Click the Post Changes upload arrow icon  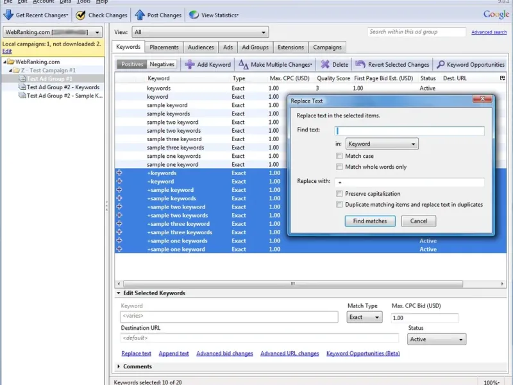pyautogui.click(x=139, y=15)
